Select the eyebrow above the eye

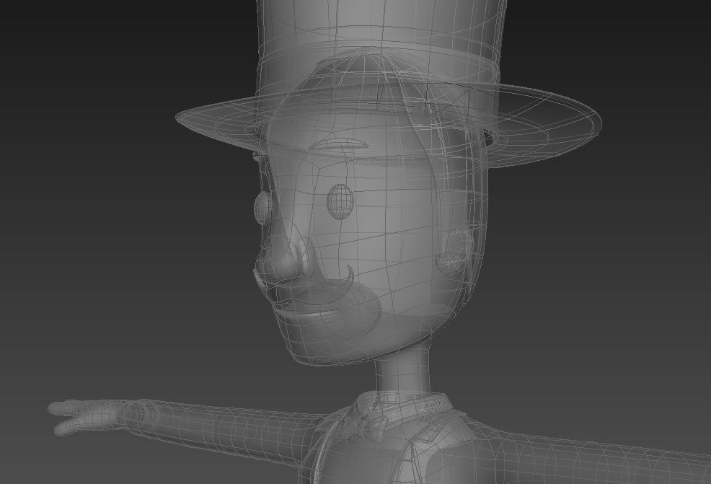[x=340, y=145]
